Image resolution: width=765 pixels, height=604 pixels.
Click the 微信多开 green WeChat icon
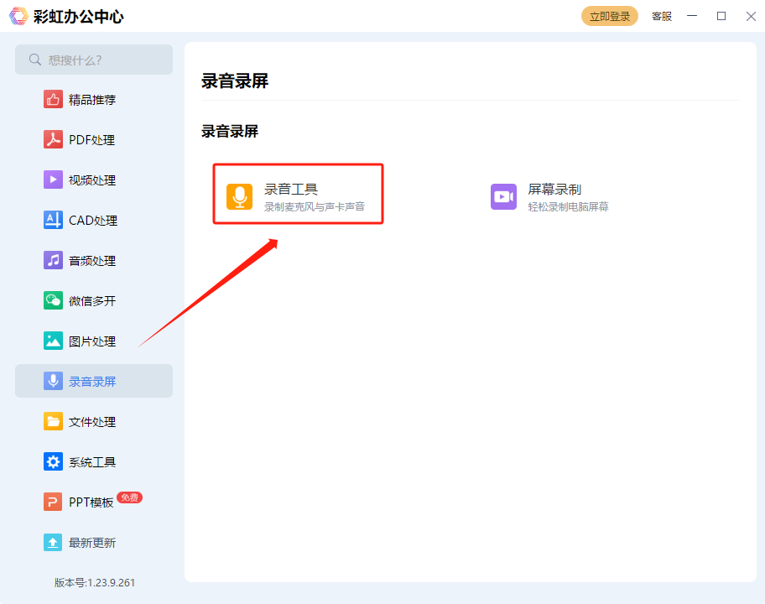tap(53, 300)
